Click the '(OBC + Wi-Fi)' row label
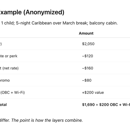Viewport: 130px width, 127px height. [12, 92]
